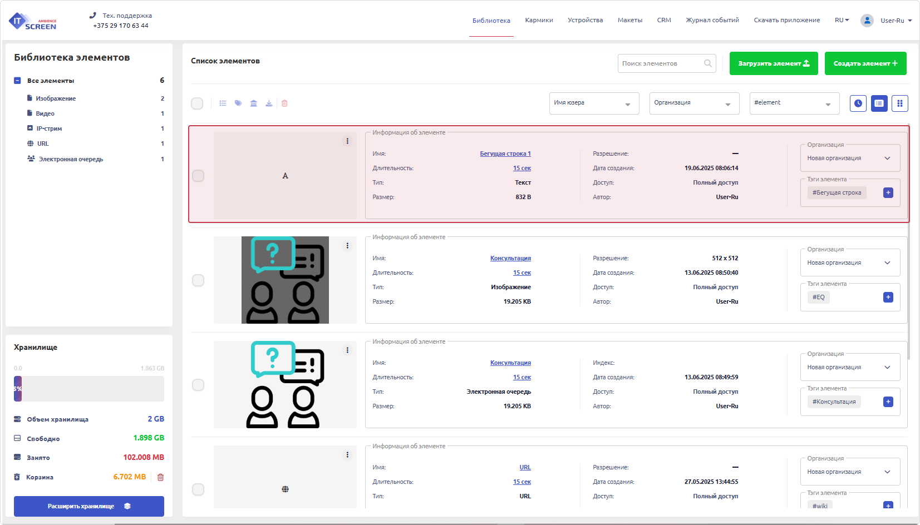Check the box for Бегущая строка 1 row

(x=198, y=176)
